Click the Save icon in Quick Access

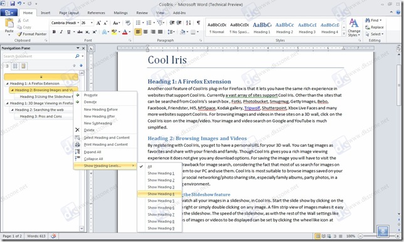(13, 4)
